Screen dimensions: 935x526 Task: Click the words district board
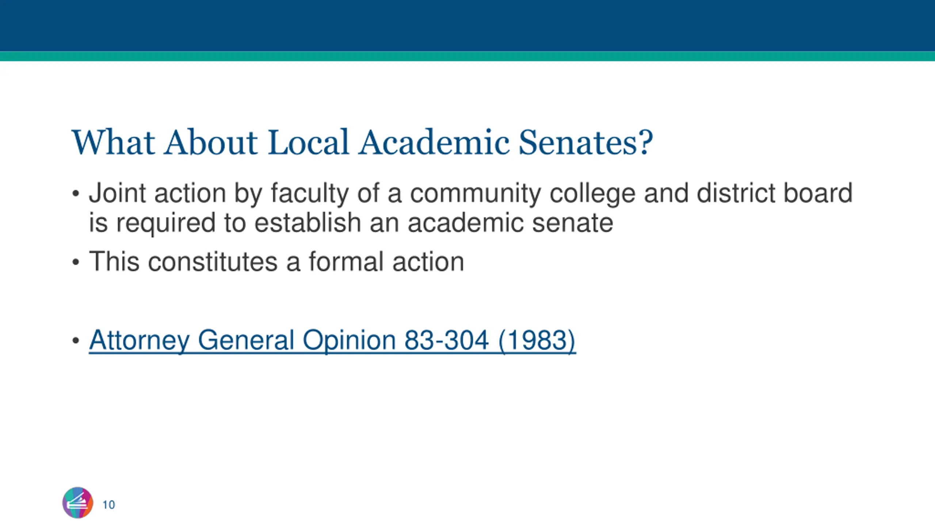[x=775, y=193]
